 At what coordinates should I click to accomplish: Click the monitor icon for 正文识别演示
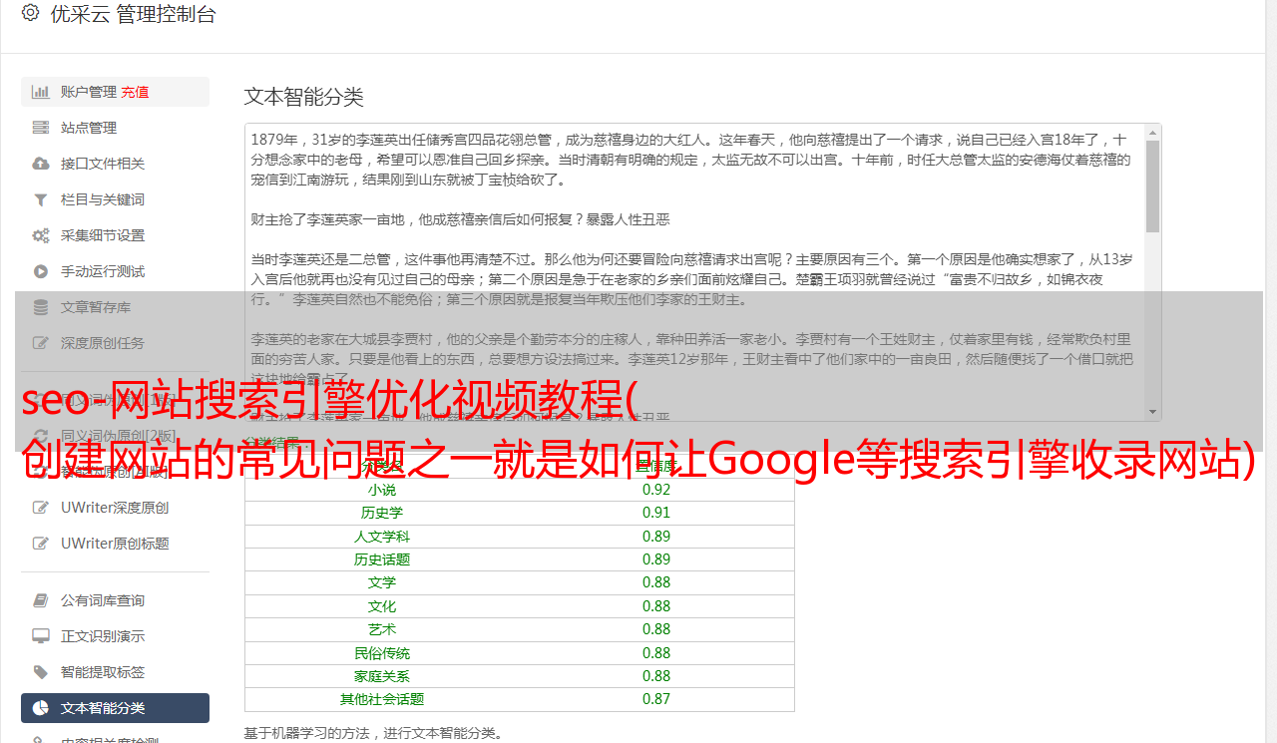41,636
